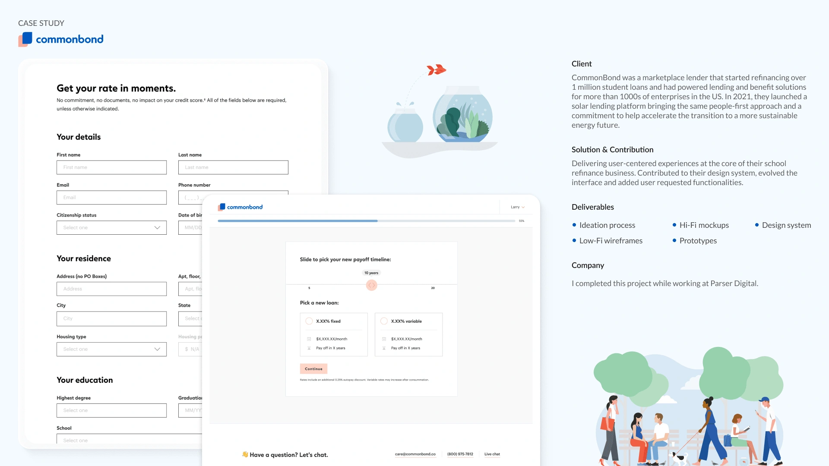Image resolution: width=829 pixels, height=466 pixels.
Task: Open the State select field
Action: [190, 319]
